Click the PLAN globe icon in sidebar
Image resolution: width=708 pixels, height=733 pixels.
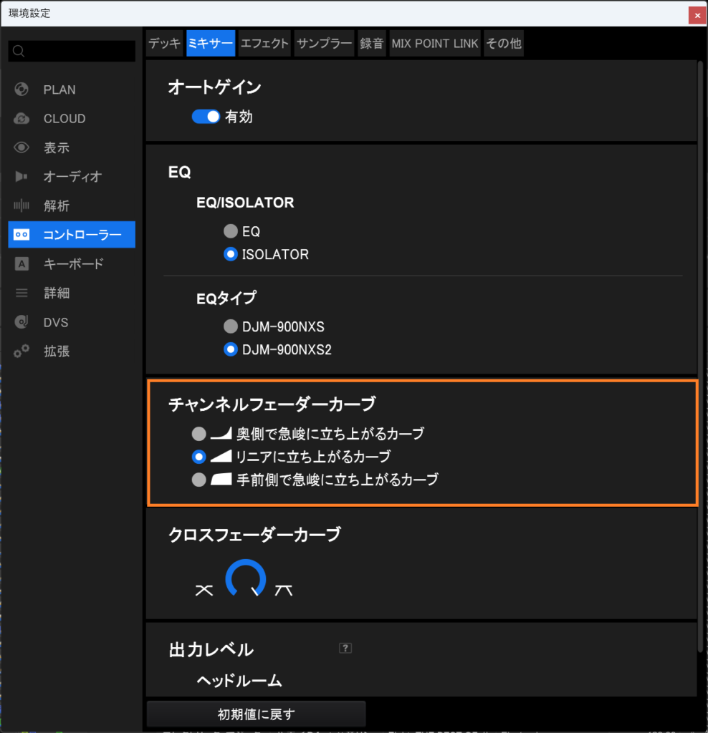click(21, 89)
